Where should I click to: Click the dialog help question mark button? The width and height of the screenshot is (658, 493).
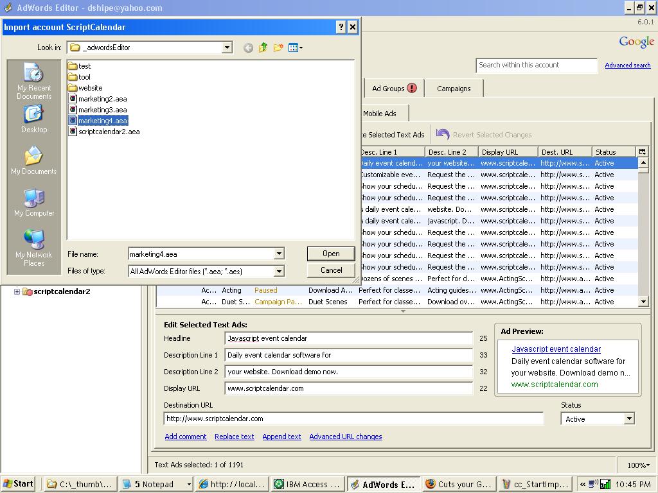coord(341,27)
